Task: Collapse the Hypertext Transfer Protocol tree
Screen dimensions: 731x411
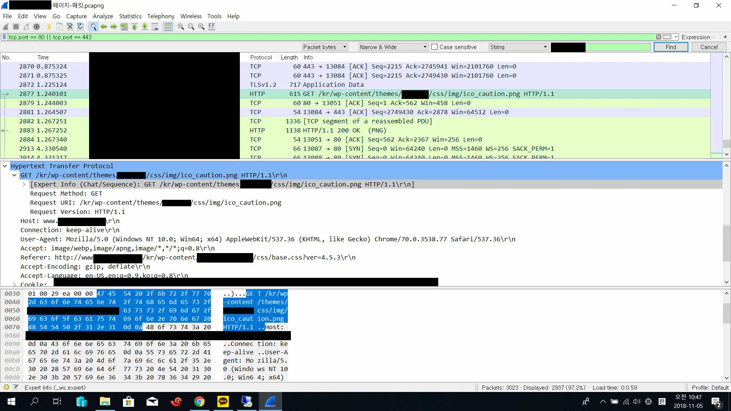Action: pos(5,166)
